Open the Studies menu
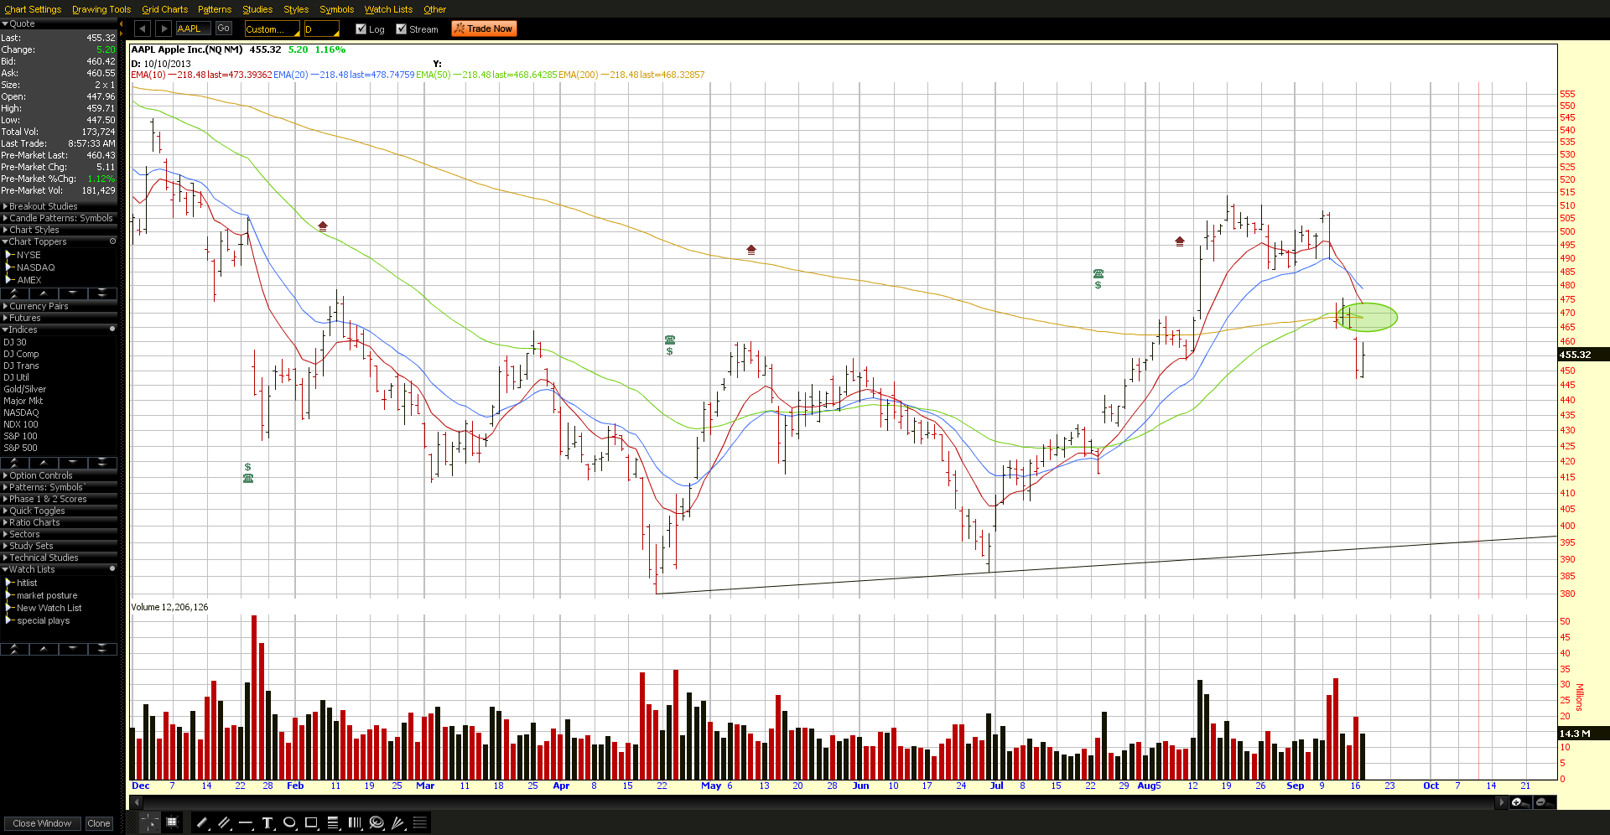Viewport: 1610px width, 835px height. (x=257, y=9)
